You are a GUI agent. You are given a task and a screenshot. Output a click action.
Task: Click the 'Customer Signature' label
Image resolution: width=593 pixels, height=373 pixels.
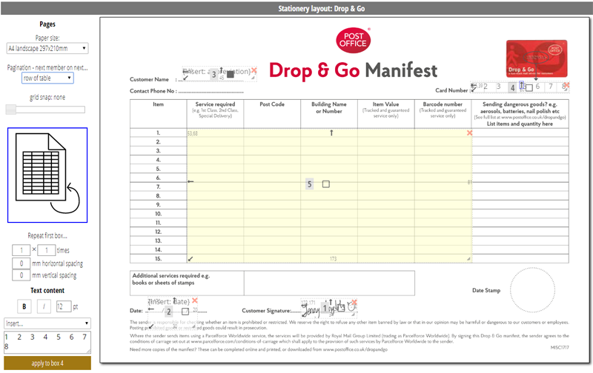pos(266,311)
